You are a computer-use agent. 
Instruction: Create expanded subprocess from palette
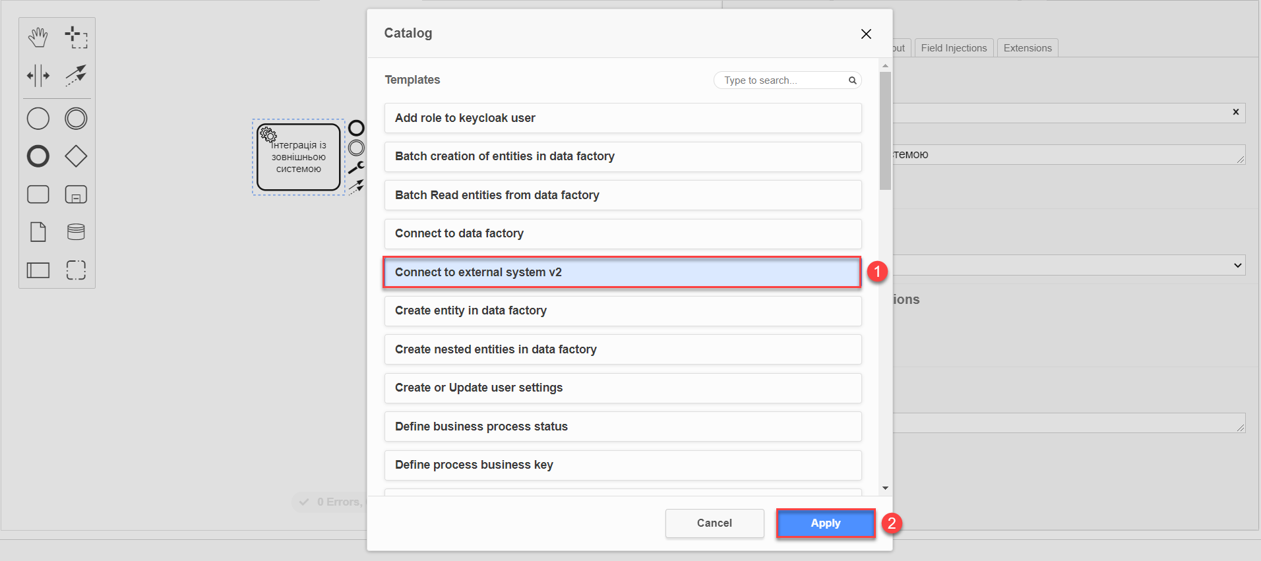point(76,194)
